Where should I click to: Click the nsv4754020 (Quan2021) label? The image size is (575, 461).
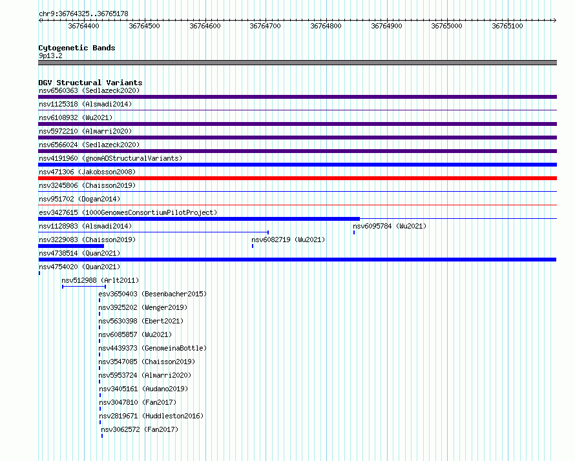[x=79, y=267]
